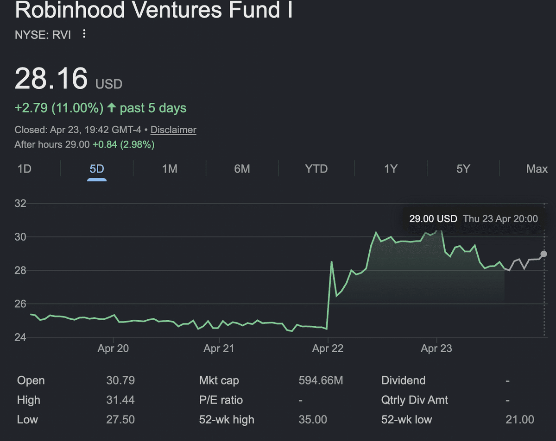The image size is (556, 441).
Task: Click the Apr 22 date label on chart axis
Action: [328, 349]
